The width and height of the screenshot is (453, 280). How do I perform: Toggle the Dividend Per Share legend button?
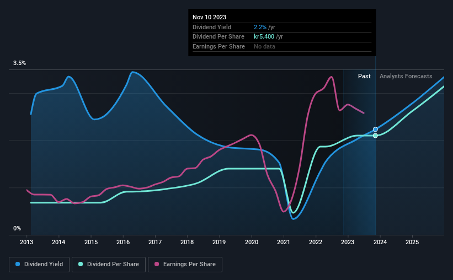(x=109, y=265)
